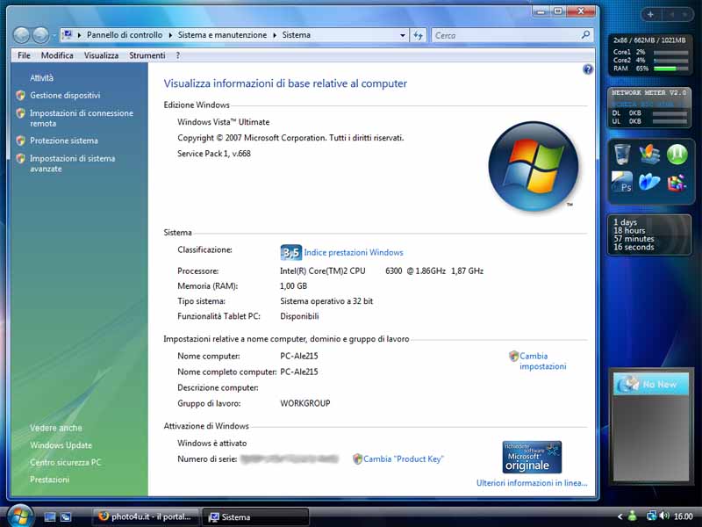Click the Cambia impostazioni link

click(542, 361)
